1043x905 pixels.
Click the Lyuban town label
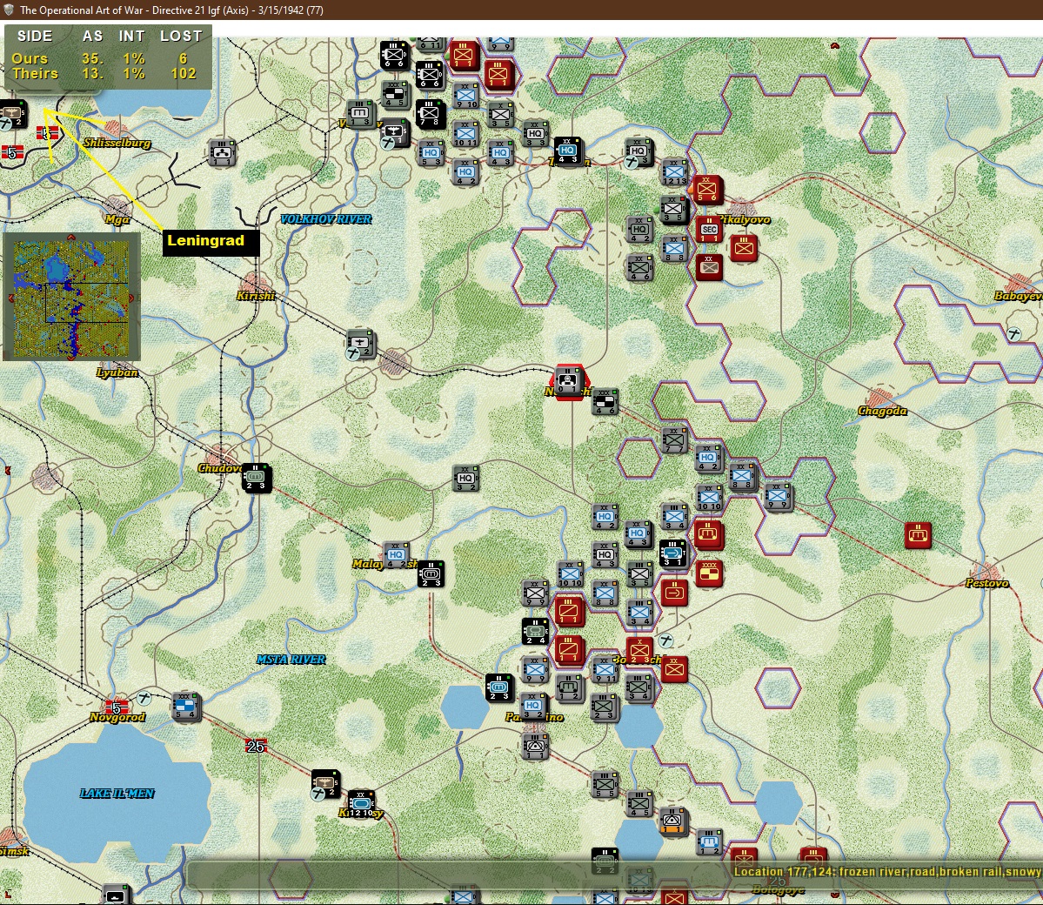pyautogui.click(x=117, y=372)
